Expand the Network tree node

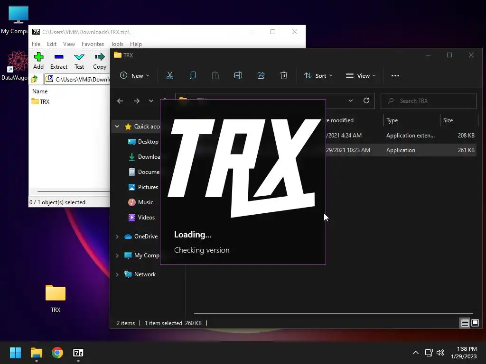click(117, 274)
